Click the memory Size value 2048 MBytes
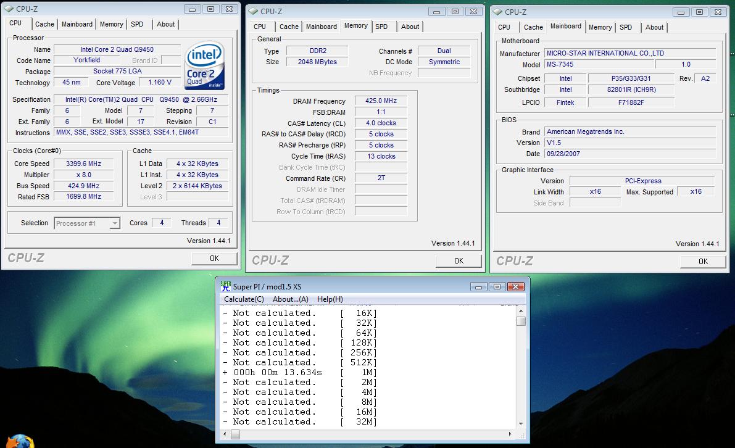 (x=317, y=62)
